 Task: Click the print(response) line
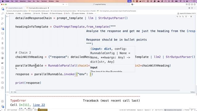(x=28, y=83)
